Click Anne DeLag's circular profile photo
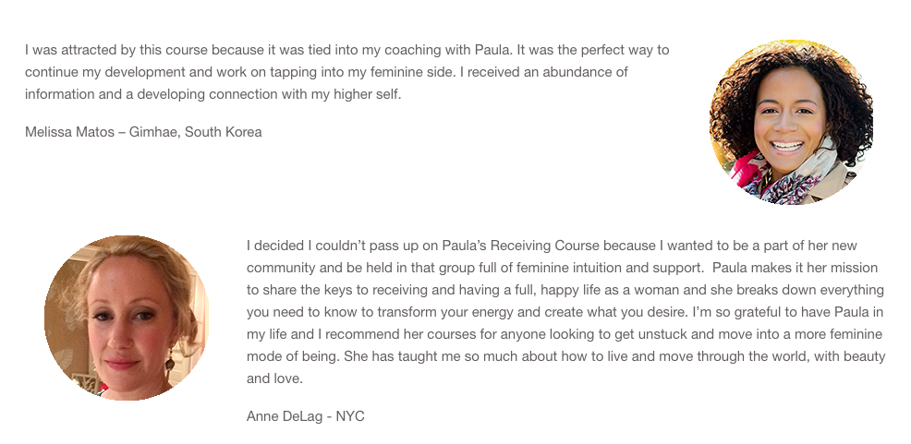This screenshot has height=444, width=911. (x=127, y=318)
